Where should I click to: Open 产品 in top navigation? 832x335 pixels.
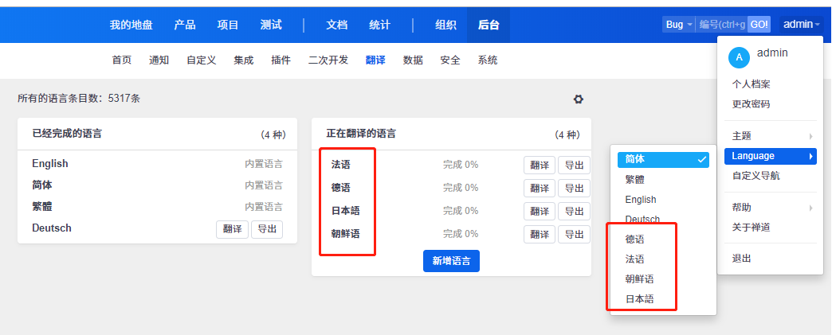[x=185, y=25]
